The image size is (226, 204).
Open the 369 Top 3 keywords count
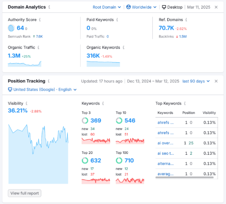click(96, 121)
